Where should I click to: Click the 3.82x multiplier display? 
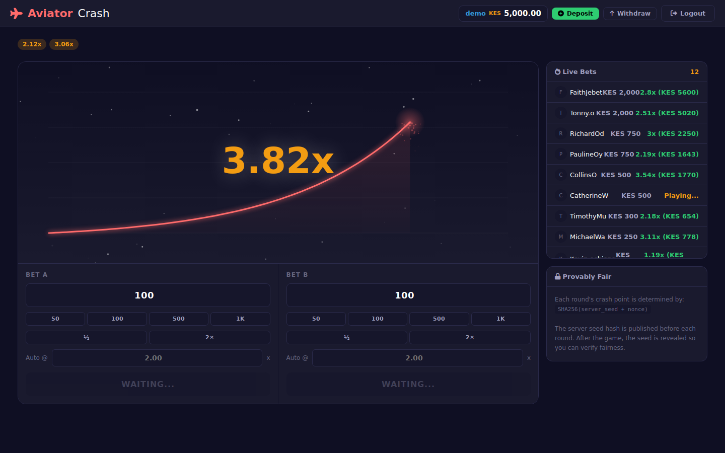(x=278, y=161)
